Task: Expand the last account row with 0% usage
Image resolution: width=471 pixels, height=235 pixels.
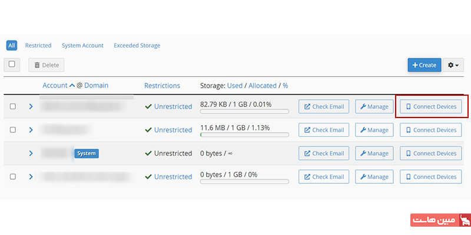Action: [x=31, y=177]
